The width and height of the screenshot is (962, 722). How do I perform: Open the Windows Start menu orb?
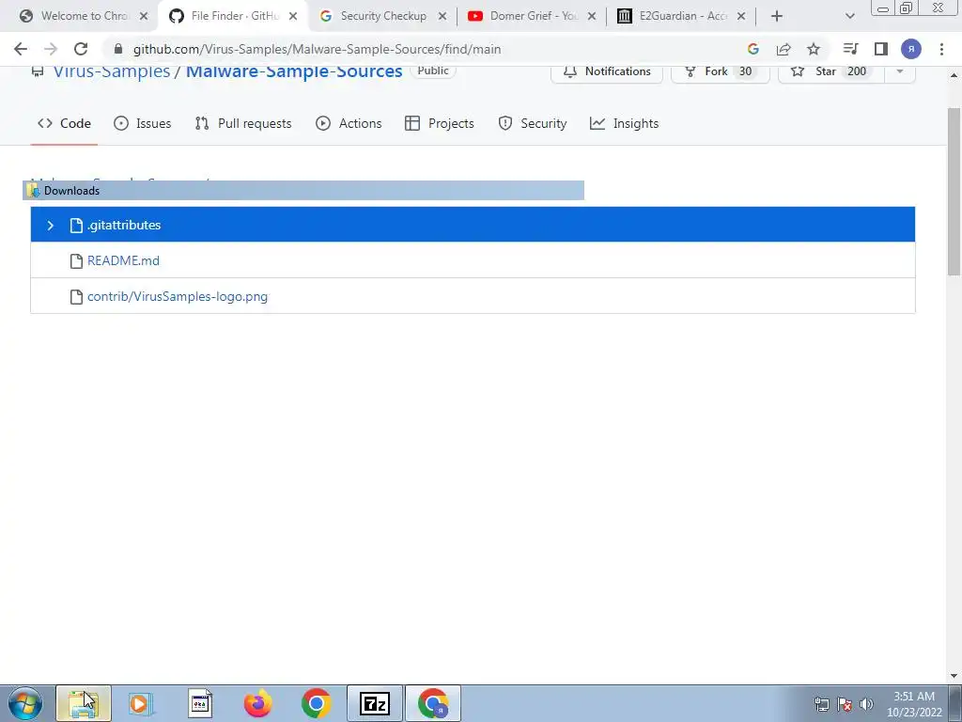(25, 703)
